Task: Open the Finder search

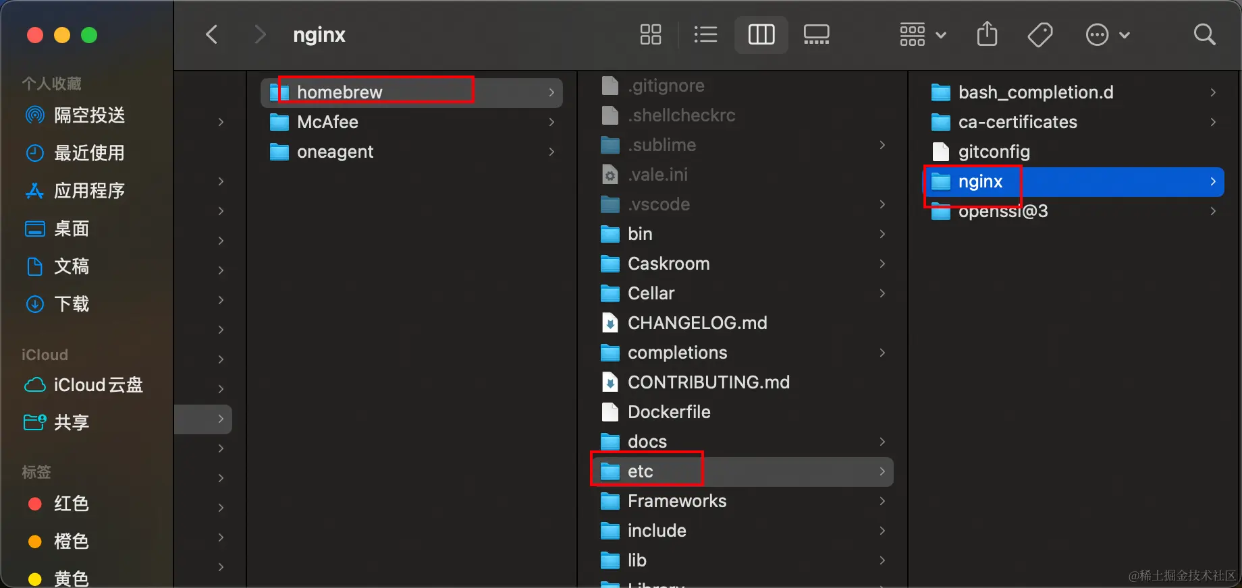Action: (x=1204, y=34)
